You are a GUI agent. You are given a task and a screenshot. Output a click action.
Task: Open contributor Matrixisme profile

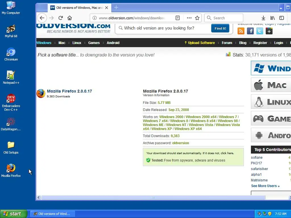(259, 180)
